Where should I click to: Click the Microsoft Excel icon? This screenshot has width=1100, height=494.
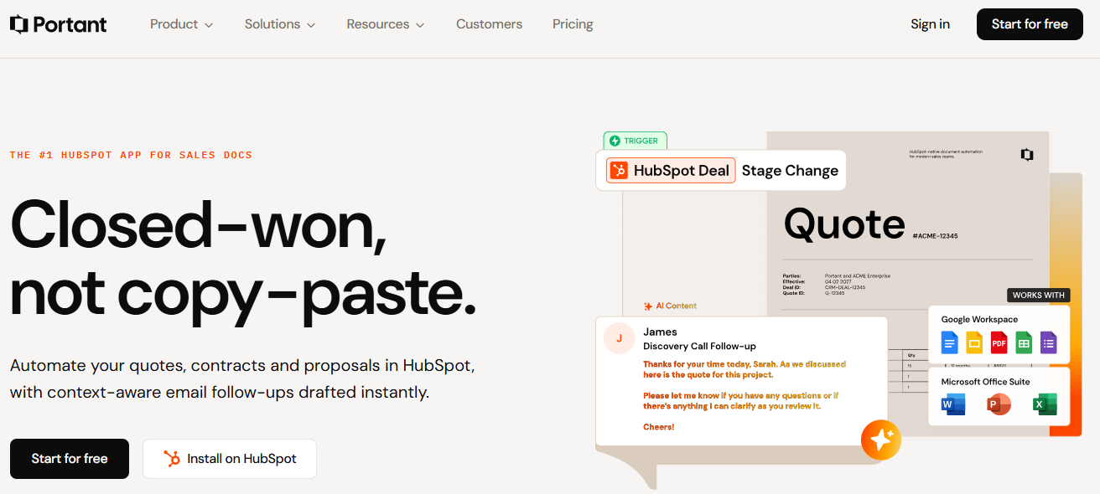1045,405
